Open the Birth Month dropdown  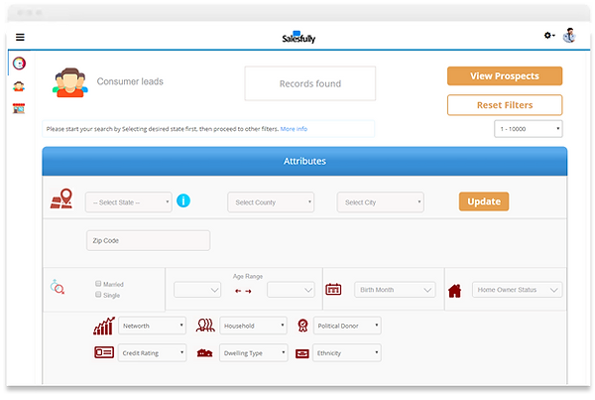(x=395, y=290)
